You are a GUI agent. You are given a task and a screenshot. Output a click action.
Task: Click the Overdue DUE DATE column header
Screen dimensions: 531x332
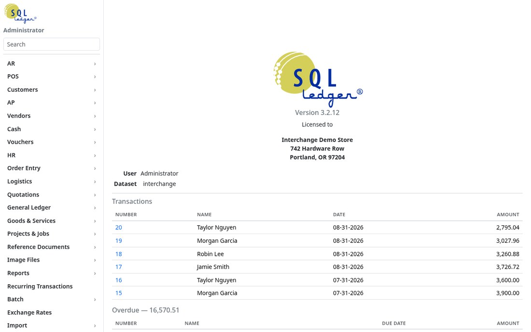(394, 323)
